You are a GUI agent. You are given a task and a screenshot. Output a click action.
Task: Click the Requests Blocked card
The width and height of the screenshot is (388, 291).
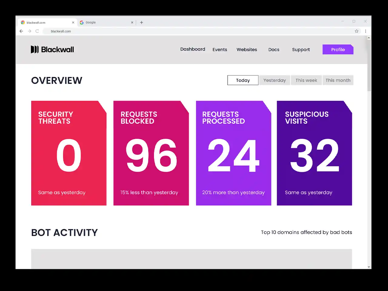tap(151, 153)
